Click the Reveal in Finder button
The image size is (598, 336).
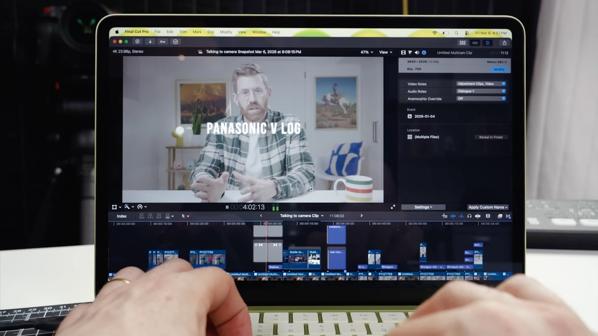pos(491,137)
